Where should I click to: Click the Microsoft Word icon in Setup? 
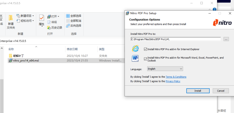pyautogui.click(x=135, y=58)
